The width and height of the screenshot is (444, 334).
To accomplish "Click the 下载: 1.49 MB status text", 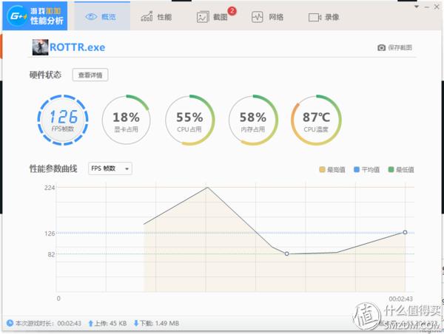I will point(159,323).
